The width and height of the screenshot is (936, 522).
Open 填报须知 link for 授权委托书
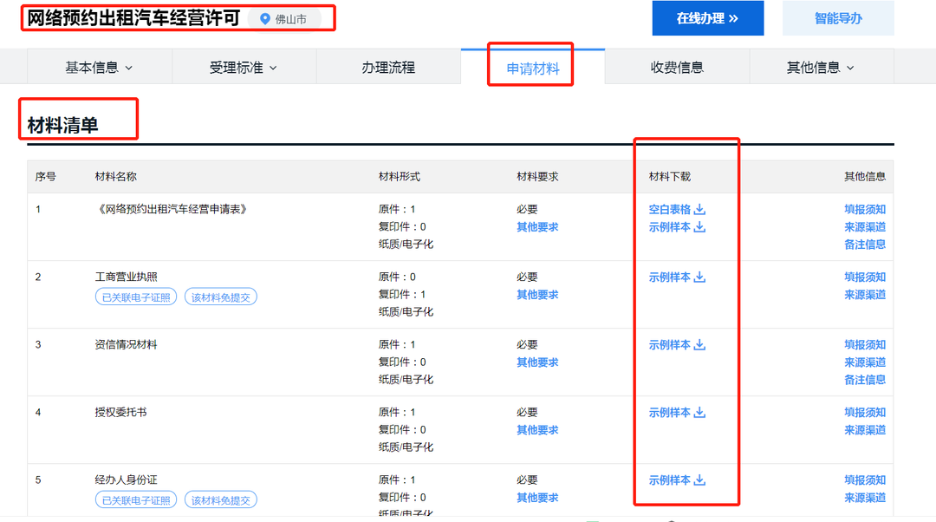pyautogui.click(x=864, y=413)
